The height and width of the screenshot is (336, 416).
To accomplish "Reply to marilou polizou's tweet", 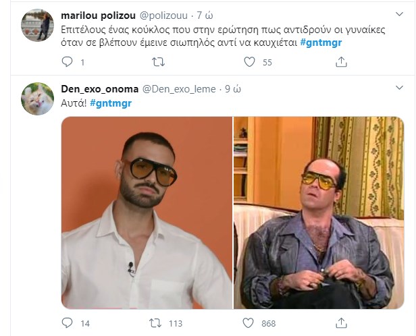I will pos(67,63).
